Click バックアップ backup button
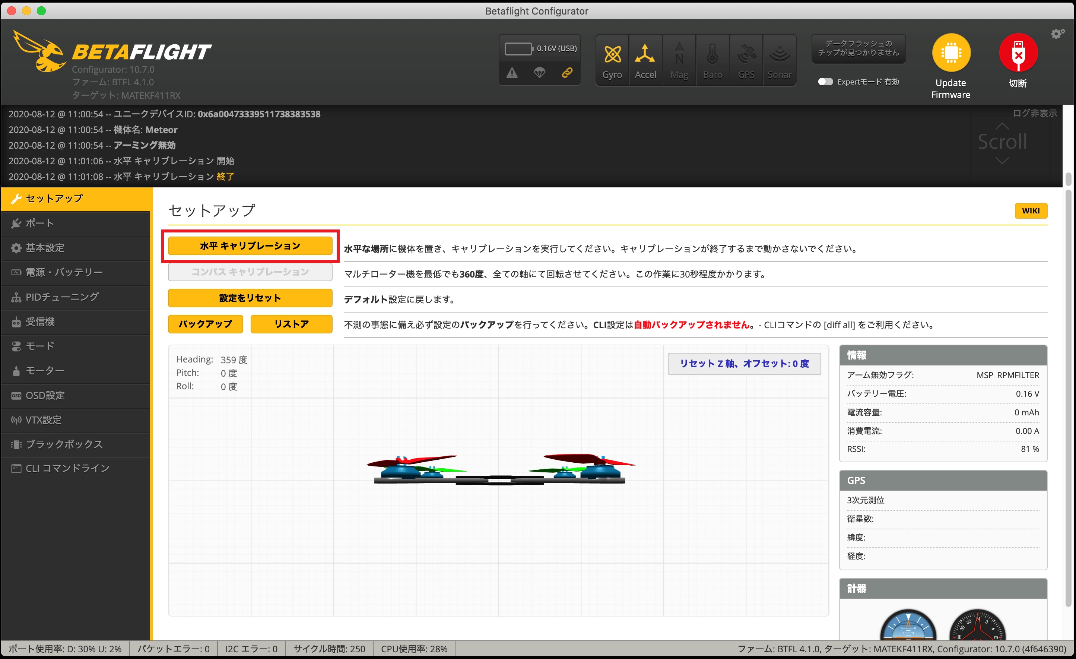The height and width of the screenshot is (659, 1076). (x=205, y=324)
